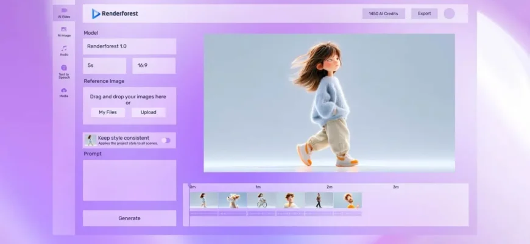Click the drag and drop images area
Image resolution: width=530 pixels, height=244 pixels.
[130, 106]
